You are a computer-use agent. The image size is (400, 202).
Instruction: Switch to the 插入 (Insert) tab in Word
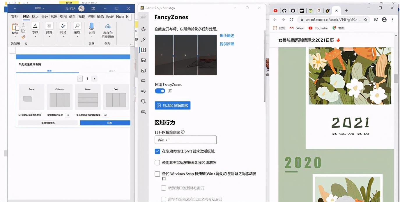(x=35, y=17)
